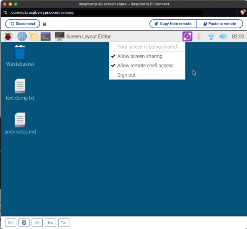Viewport: 247px width, 229px height.
Task: Click Copy from remote
Action: [x=173, y=23]
